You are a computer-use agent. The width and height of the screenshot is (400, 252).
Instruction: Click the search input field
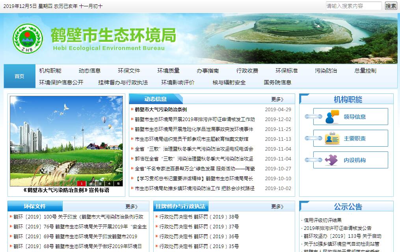pos(353,6)
